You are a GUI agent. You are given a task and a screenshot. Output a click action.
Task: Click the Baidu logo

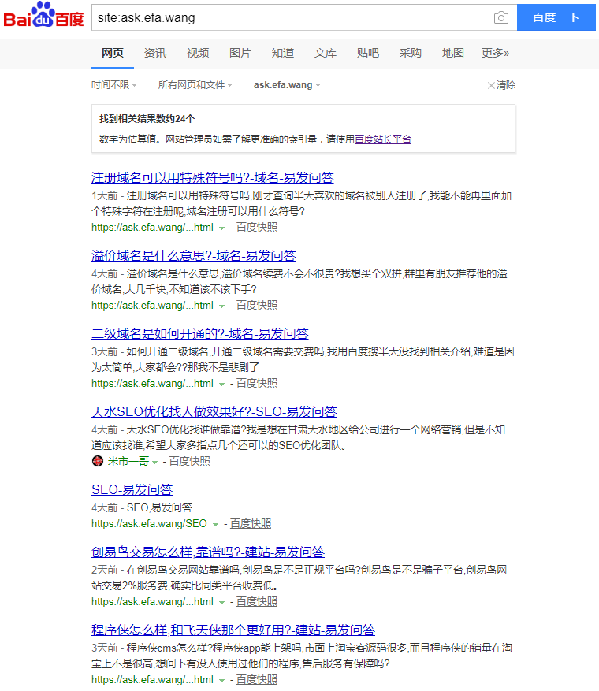click(x=43, y=16)
